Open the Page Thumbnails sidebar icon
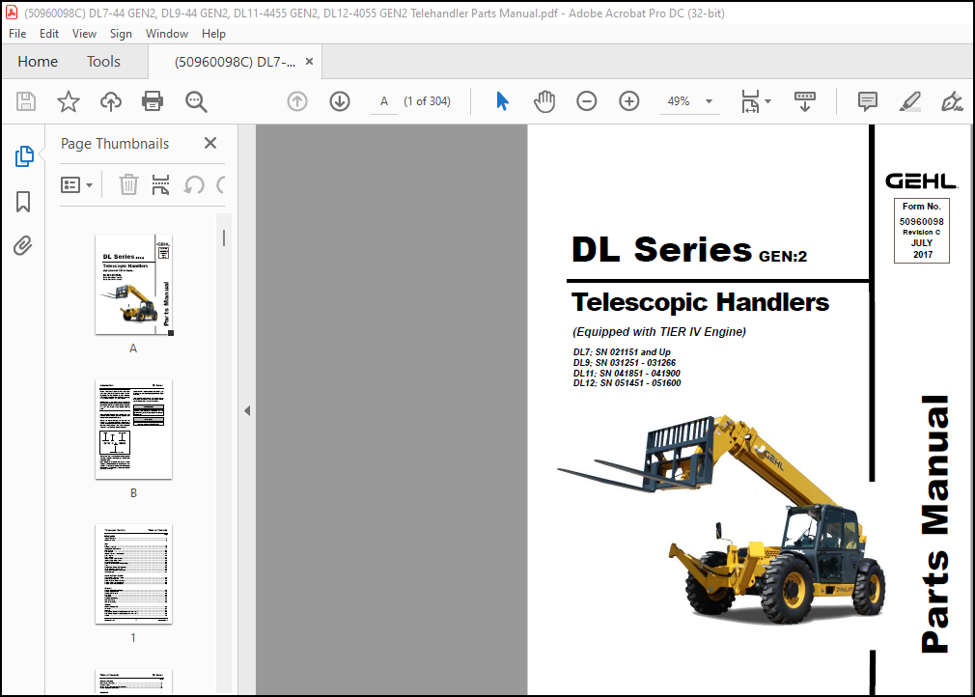The height and width of the screenshot is (697, 975). click(23, 156)
